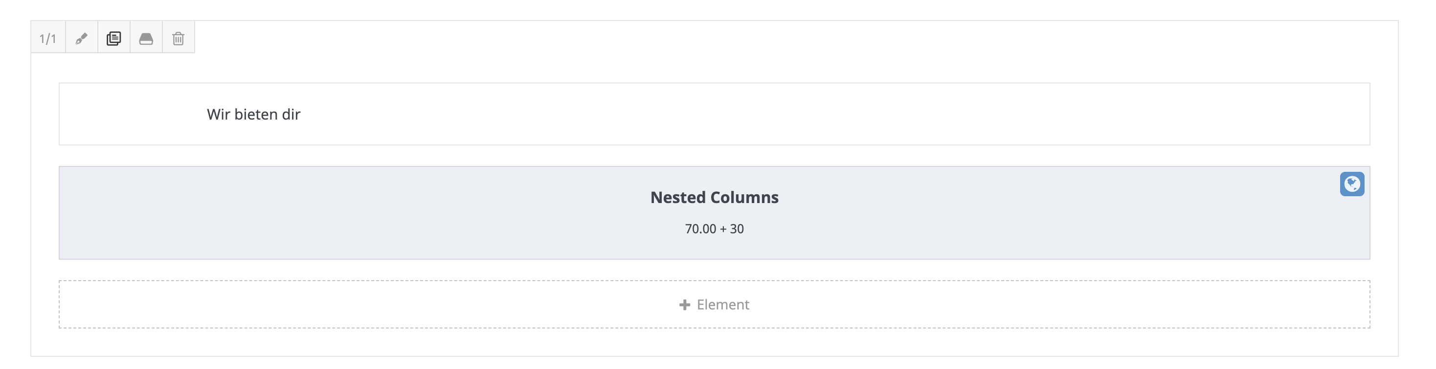This screenshot has height=369, width=1436.
Task: Click the hard-drive shaped save toolbar button
Action: coord(146,39)
